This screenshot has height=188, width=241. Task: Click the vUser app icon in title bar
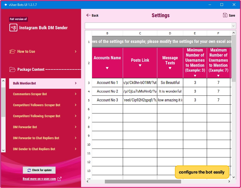click(x=6, y=5)
